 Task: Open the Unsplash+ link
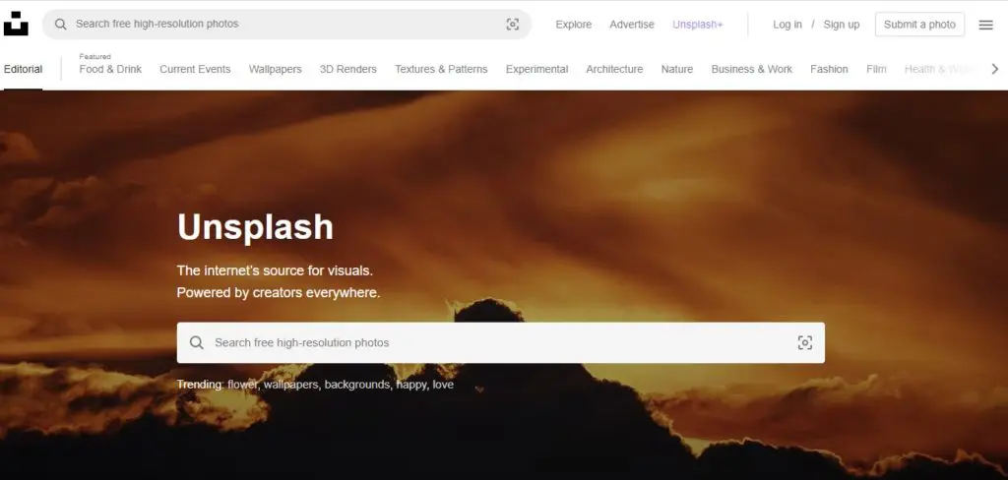pyautogui.click(x=698, y=25)
